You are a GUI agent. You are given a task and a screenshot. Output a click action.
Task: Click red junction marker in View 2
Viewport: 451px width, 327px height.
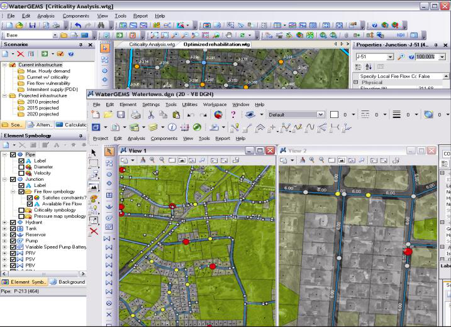(x=408, y=252)
